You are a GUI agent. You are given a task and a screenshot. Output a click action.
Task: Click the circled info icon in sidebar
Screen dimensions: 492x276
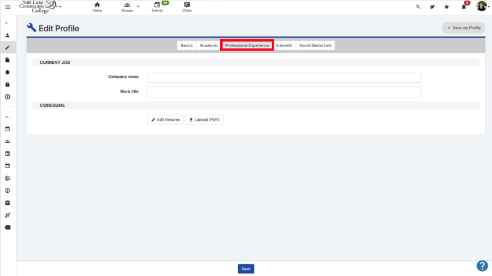tap(7, 97)
